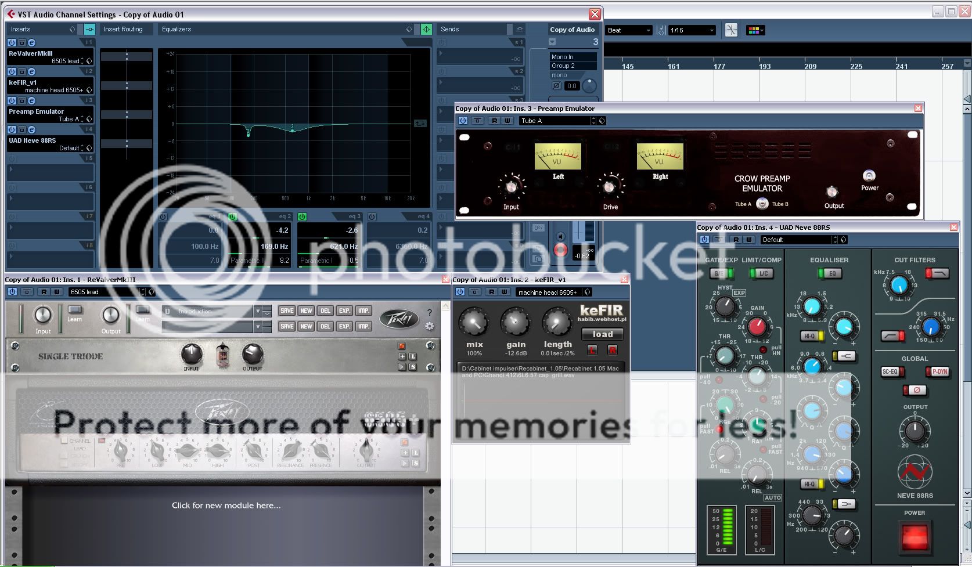Toggle equalizer bypass icon in Equalizers header

tap(426, 29)
